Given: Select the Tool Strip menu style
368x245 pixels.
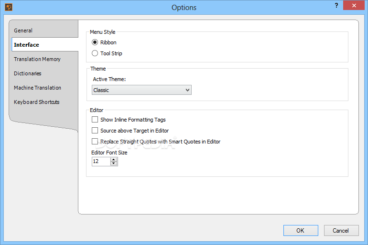Looking at the screenshot, I should 95,53.
